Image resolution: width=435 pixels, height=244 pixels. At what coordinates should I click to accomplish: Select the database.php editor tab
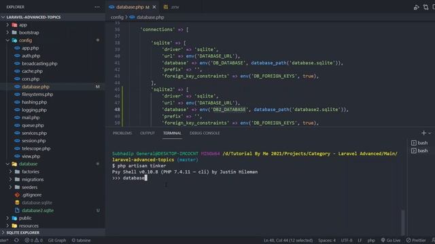[x=130, y=7]
